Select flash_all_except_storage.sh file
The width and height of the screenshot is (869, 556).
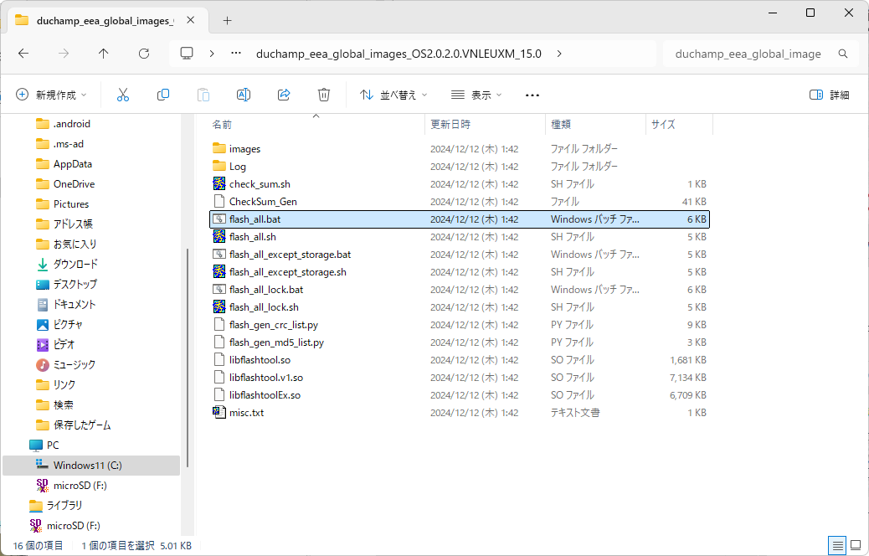459,272
